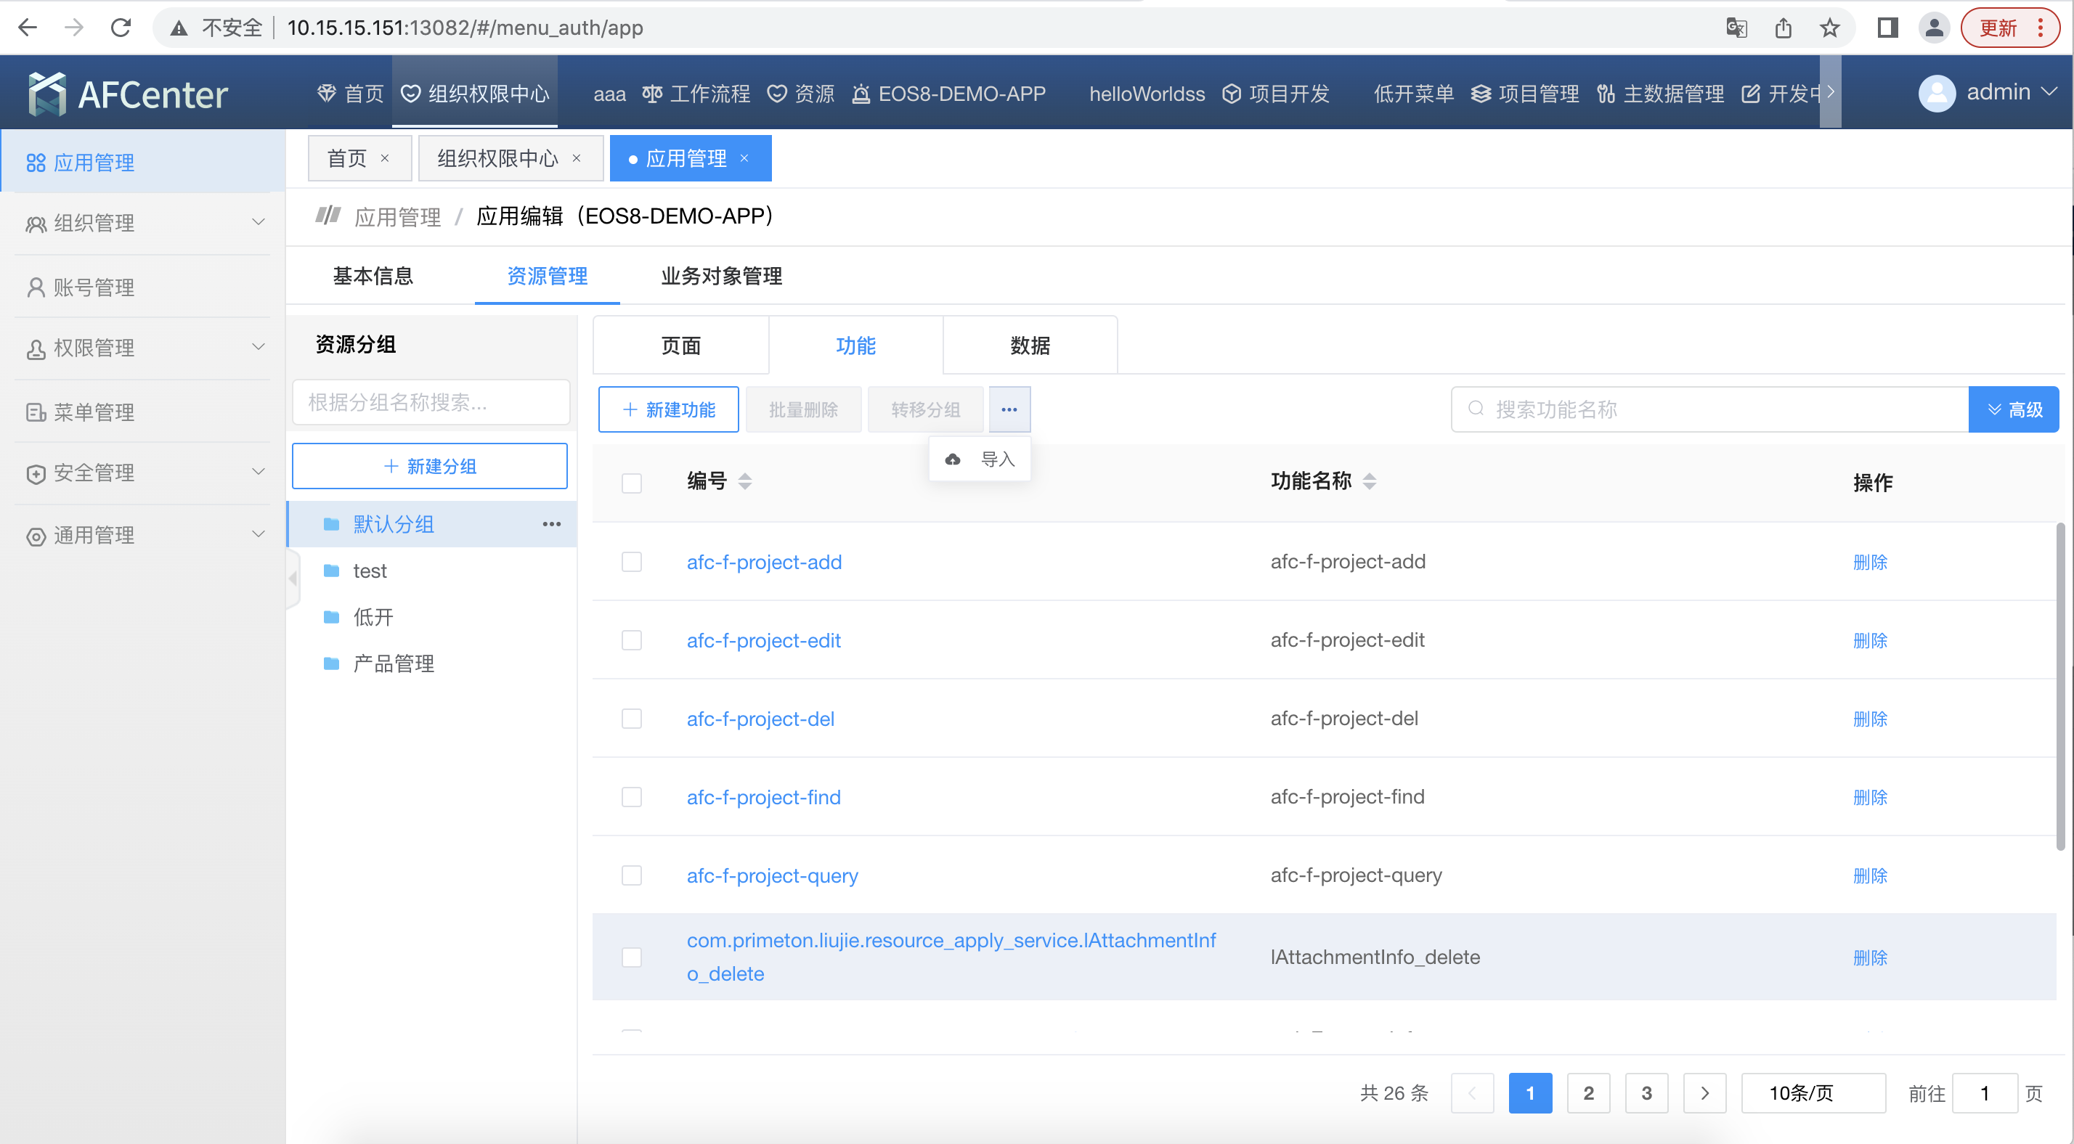This screenshot has width=2074, height=1144.
Task: Open the afc-f-project-edit link
Action: (x=763, y=640)
